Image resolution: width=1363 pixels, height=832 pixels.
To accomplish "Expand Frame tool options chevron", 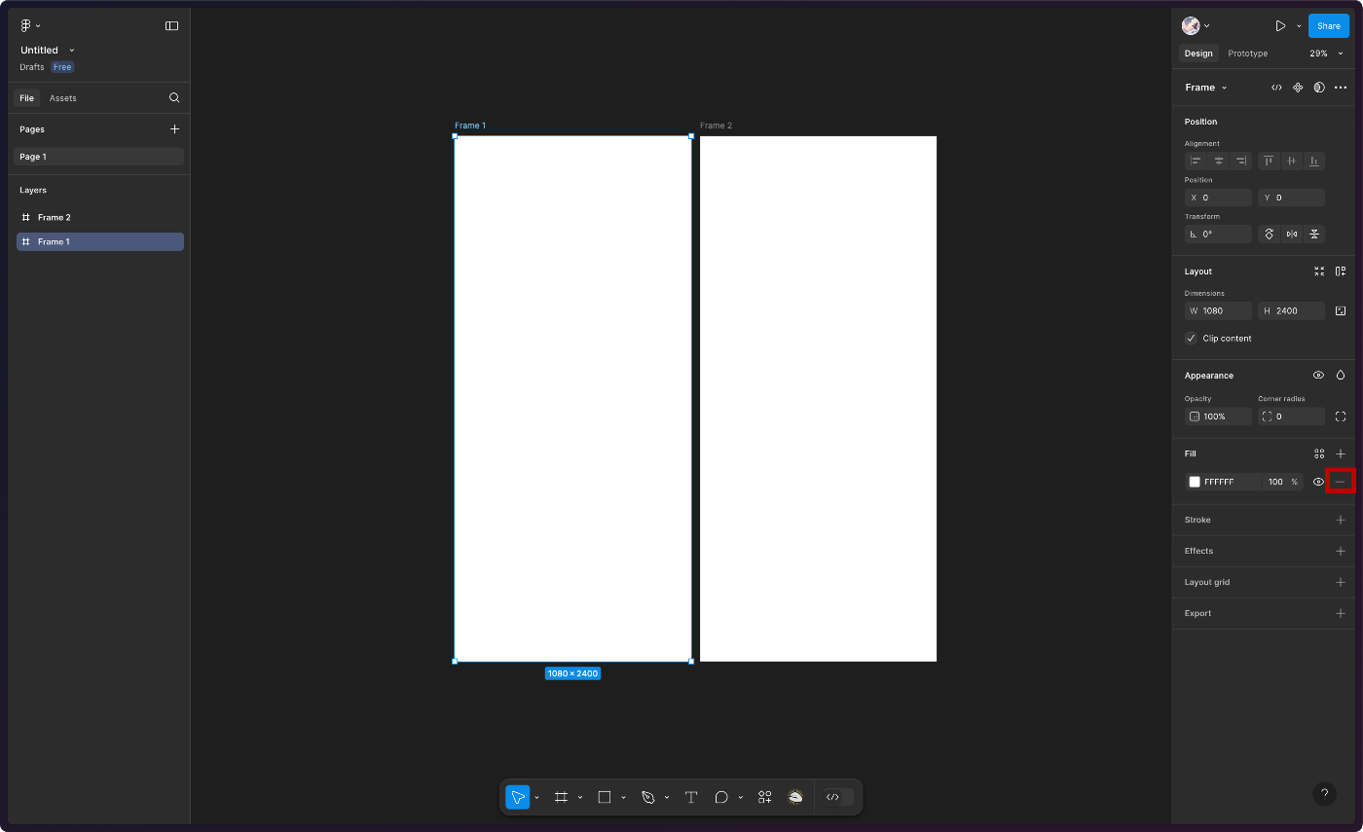I will coord(580,798).
